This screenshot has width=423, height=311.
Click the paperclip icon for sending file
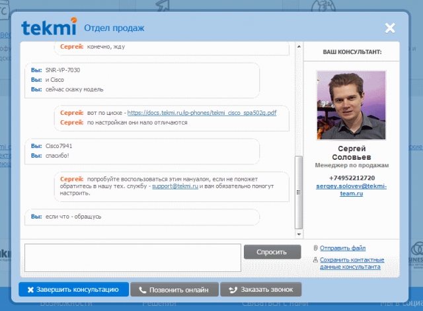pos(315,248)
